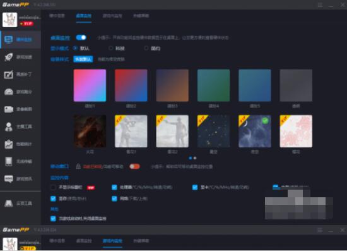This screenshot has width=347, height=251.
Task: Open the clipboard-chart performance statistics sidebar item
Action: point(21,144)
